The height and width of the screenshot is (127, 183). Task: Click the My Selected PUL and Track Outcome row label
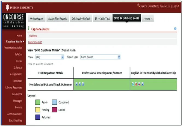[x=51, y=85]
